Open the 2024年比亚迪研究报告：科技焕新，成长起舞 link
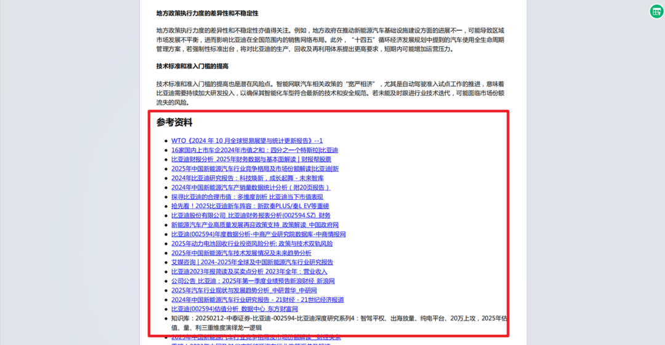665x345 pixels. pyautogui.click(x=248, y=178)
